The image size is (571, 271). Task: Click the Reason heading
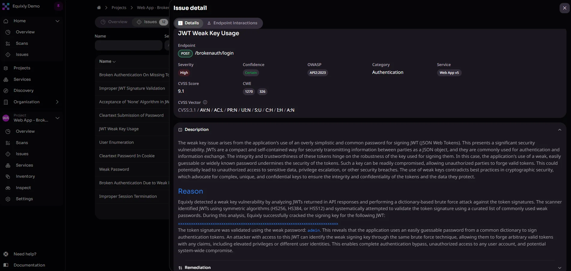(x=190, y=191)
